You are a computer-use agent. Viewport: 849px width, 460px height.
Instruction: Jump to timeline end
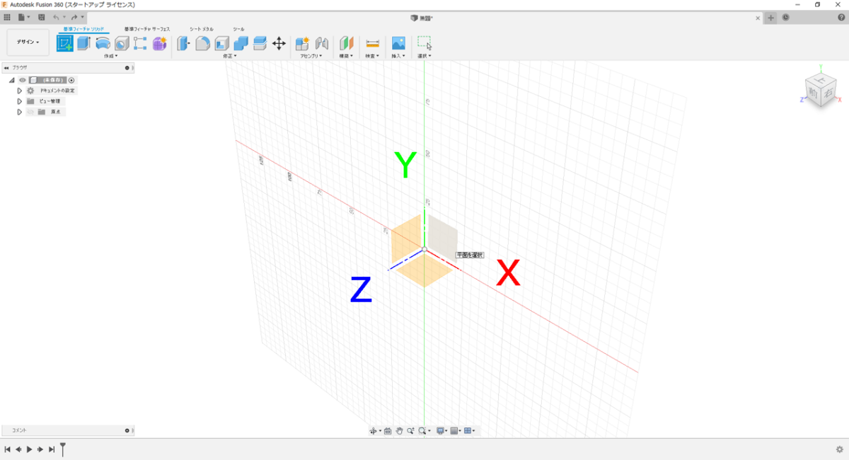51,449
